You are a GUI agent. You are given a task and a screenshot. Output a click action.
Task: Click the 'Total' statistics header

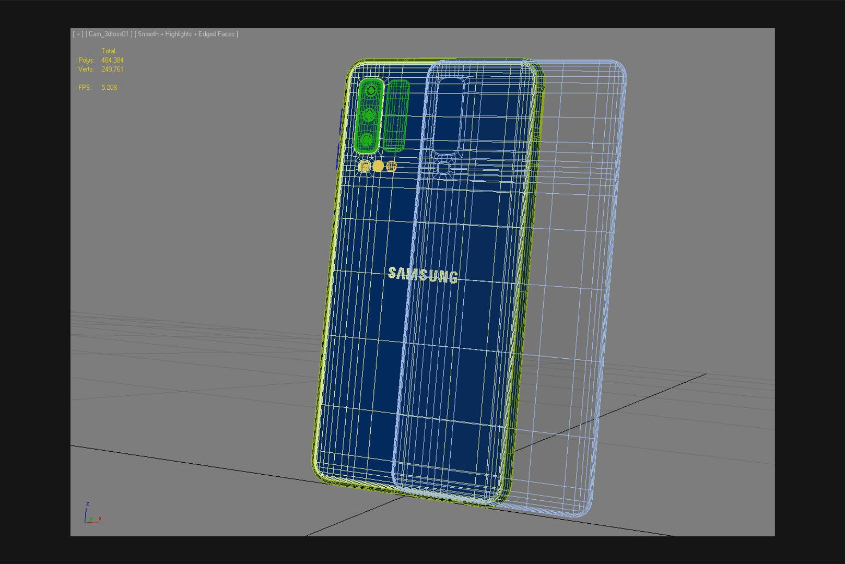pos(108,51)
